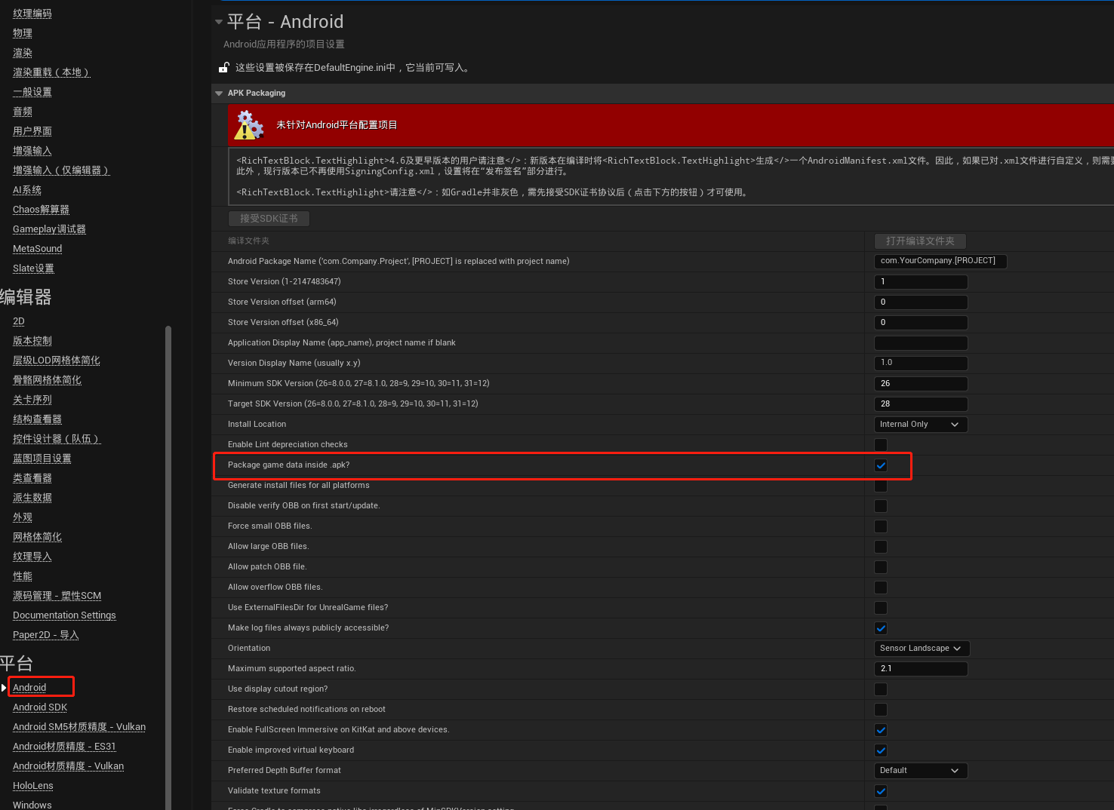This screenshot has height=810, width=1114.
Task: Click Store Version offset (arm64) field
Action: pos(921,302)
